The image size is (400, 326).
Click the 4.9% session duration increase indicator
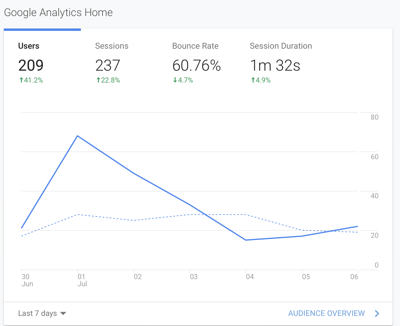point(261,80)
